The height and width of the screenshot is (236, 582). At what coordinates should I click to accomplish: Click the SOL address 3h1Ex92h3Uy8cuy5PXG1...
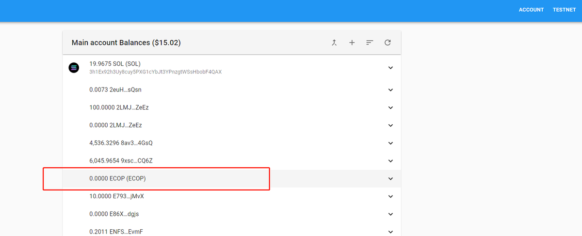pyautogui.click(x=156, y=72)
